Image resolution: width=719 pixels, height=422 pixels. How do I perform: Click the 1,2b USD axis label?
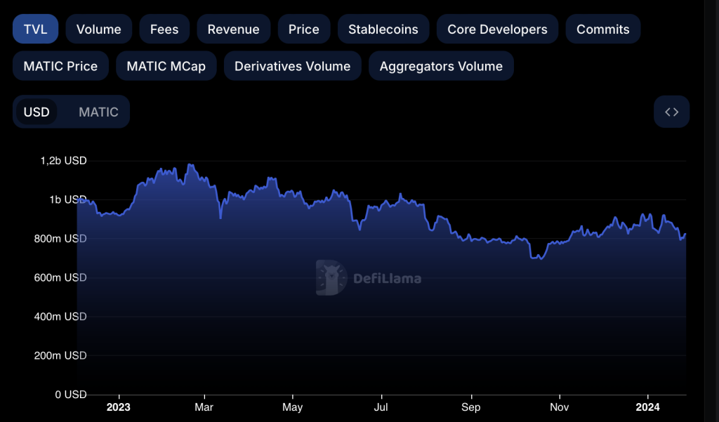pyautogui.click(x=64, y=161)
